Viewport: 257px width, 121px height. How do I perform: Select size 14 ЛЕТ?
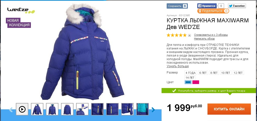pyautogui.click(x=190, y=78)
